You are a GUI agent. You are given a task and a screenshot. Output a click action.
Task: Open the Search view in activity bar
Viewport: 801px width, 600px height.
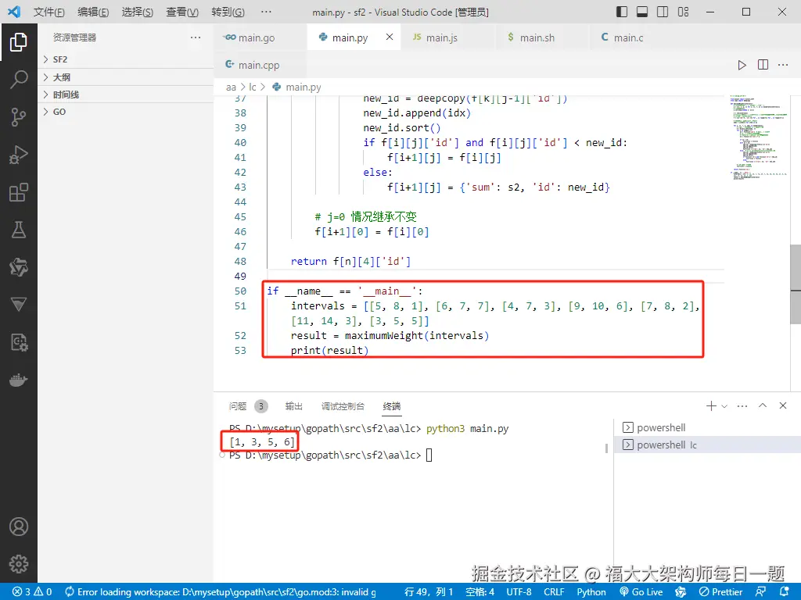click(19, 80)
